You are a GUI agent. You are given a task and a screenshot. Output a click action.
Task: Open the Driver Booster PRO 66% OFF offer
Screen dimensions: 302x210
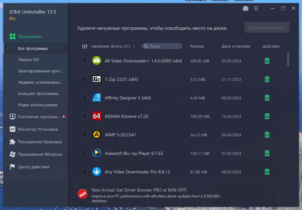tap(139, 190)
